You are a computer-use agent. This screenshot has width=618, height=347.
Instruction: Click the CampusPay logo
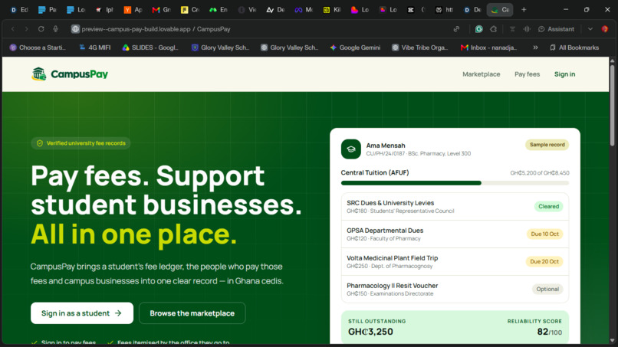coord(70,74)
